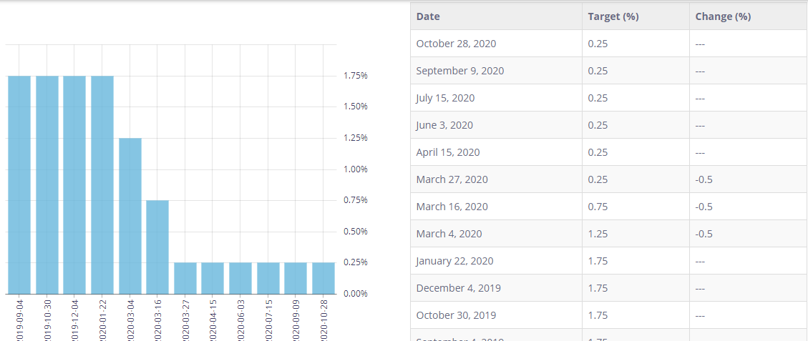The width and height of the screenshot is (808, 341).
Task: Click the Date column header
Action: coord(428,16)
